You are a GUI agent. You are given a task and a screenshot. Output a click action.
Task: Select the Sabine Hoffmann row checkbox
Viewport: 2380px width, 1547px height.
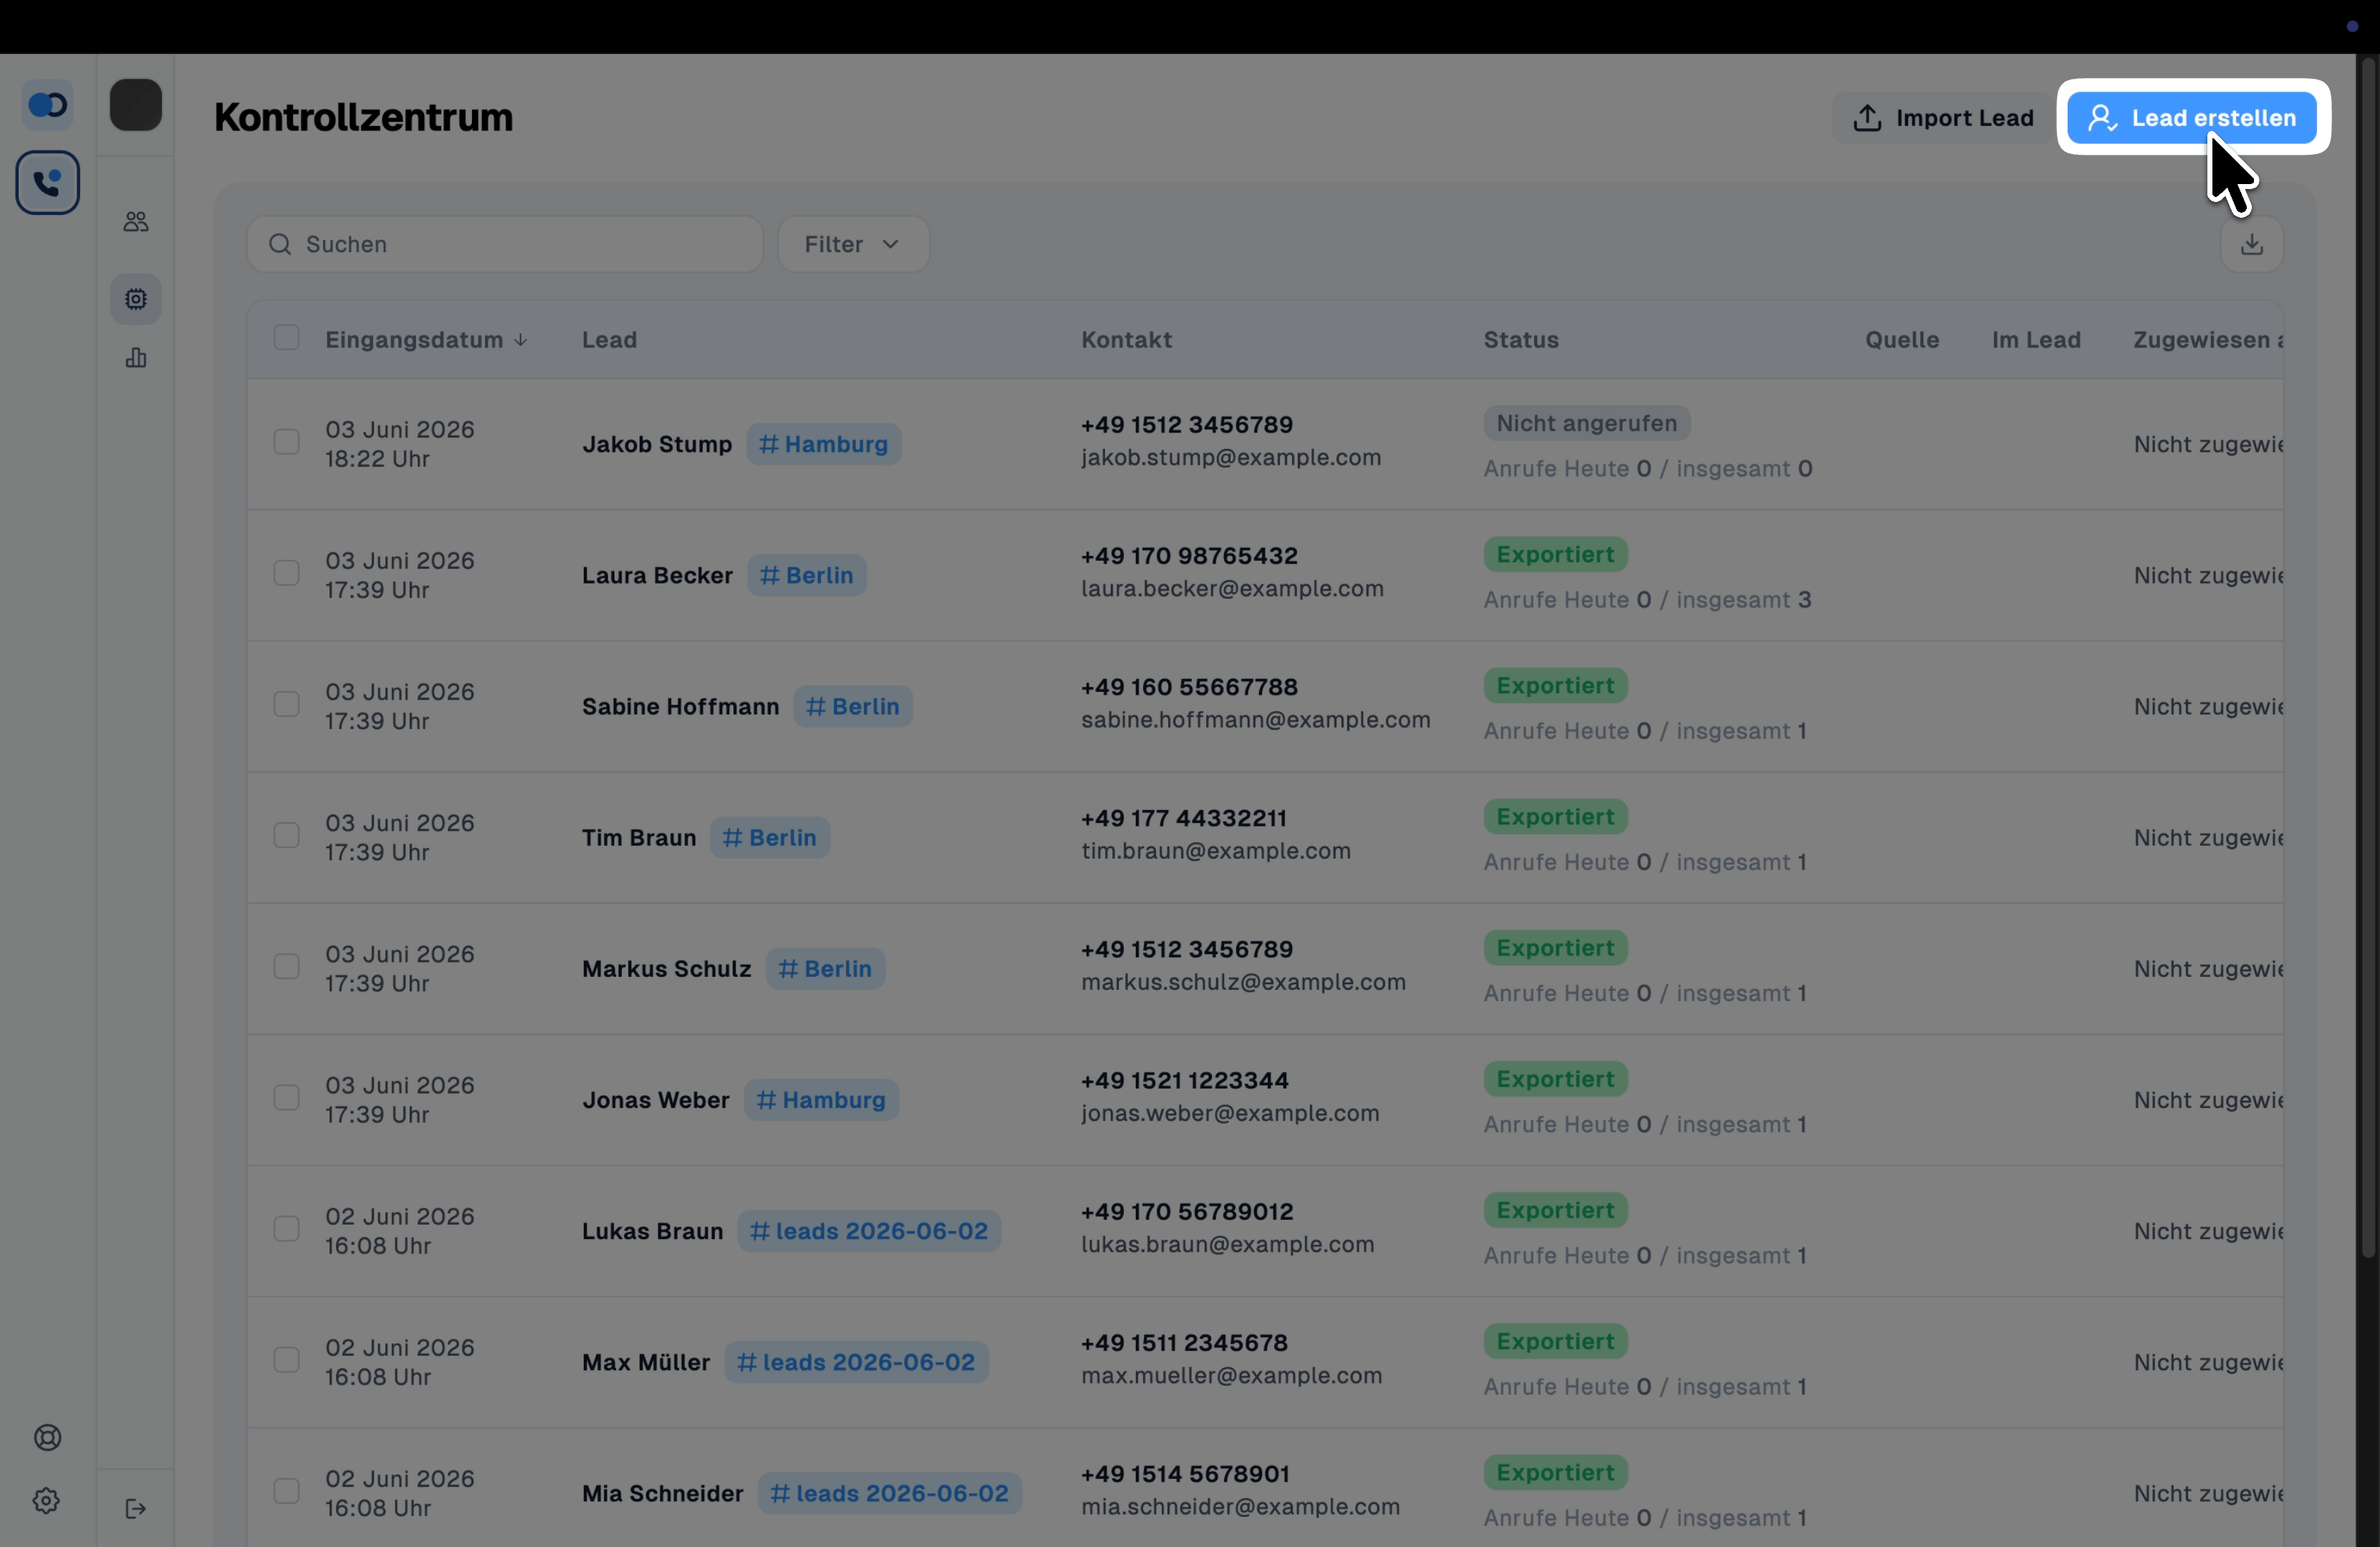pyautogui.click(x=286, y=704)
